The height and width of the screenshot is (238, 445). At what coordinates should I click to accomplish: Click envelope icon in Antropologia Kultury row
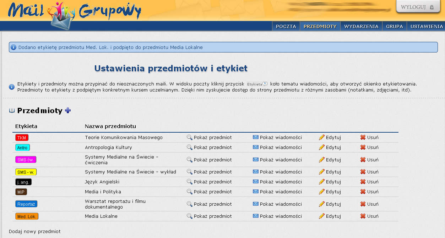click(x=256, y=147)
